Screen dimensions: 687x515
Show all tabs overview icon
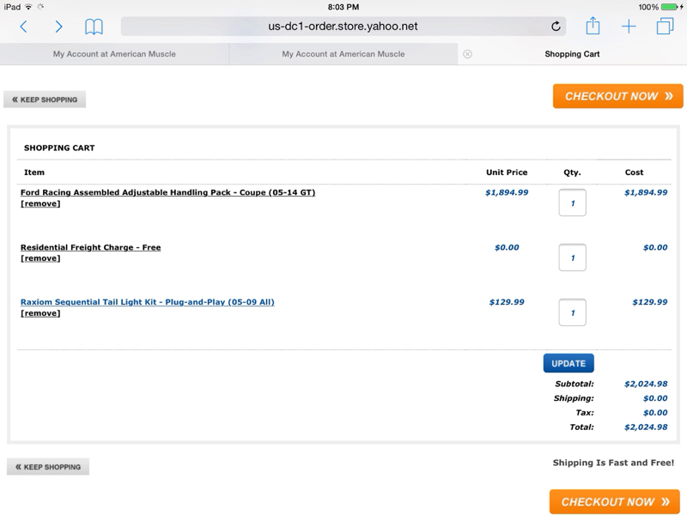coord(665,27)
